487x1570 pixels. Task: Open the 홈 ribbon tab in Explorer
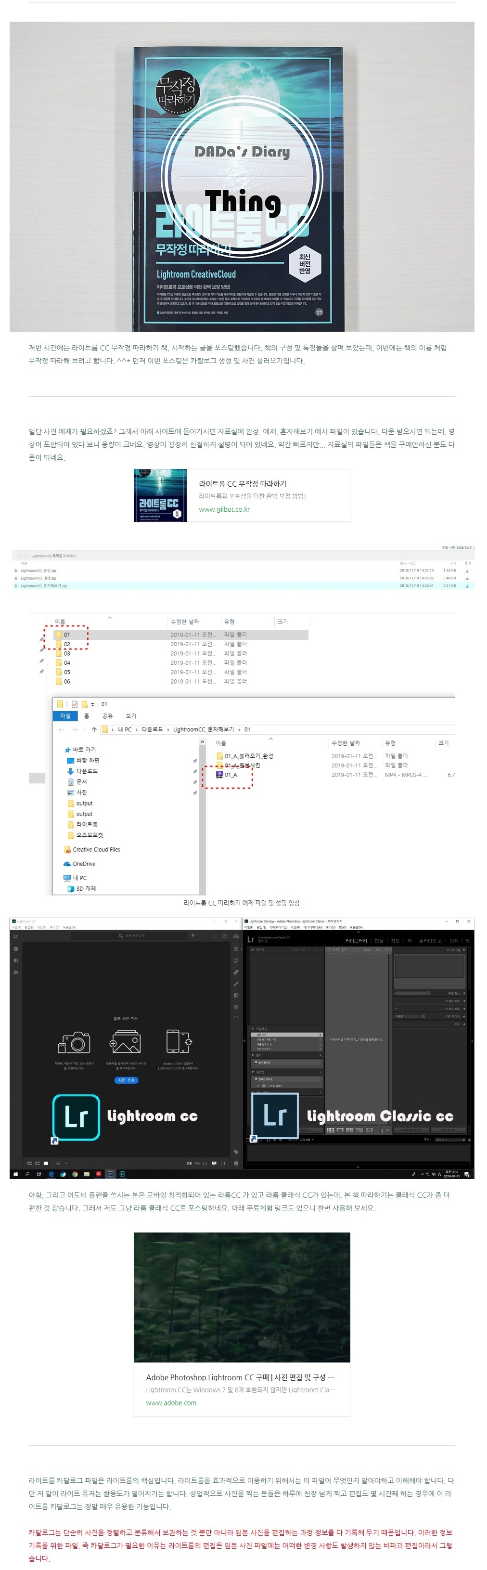[87, 716]
